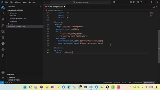The image size is (160, 90).
Task: Open the Manage gear icon
Action: pyautogui.click(x=3, y=78)
